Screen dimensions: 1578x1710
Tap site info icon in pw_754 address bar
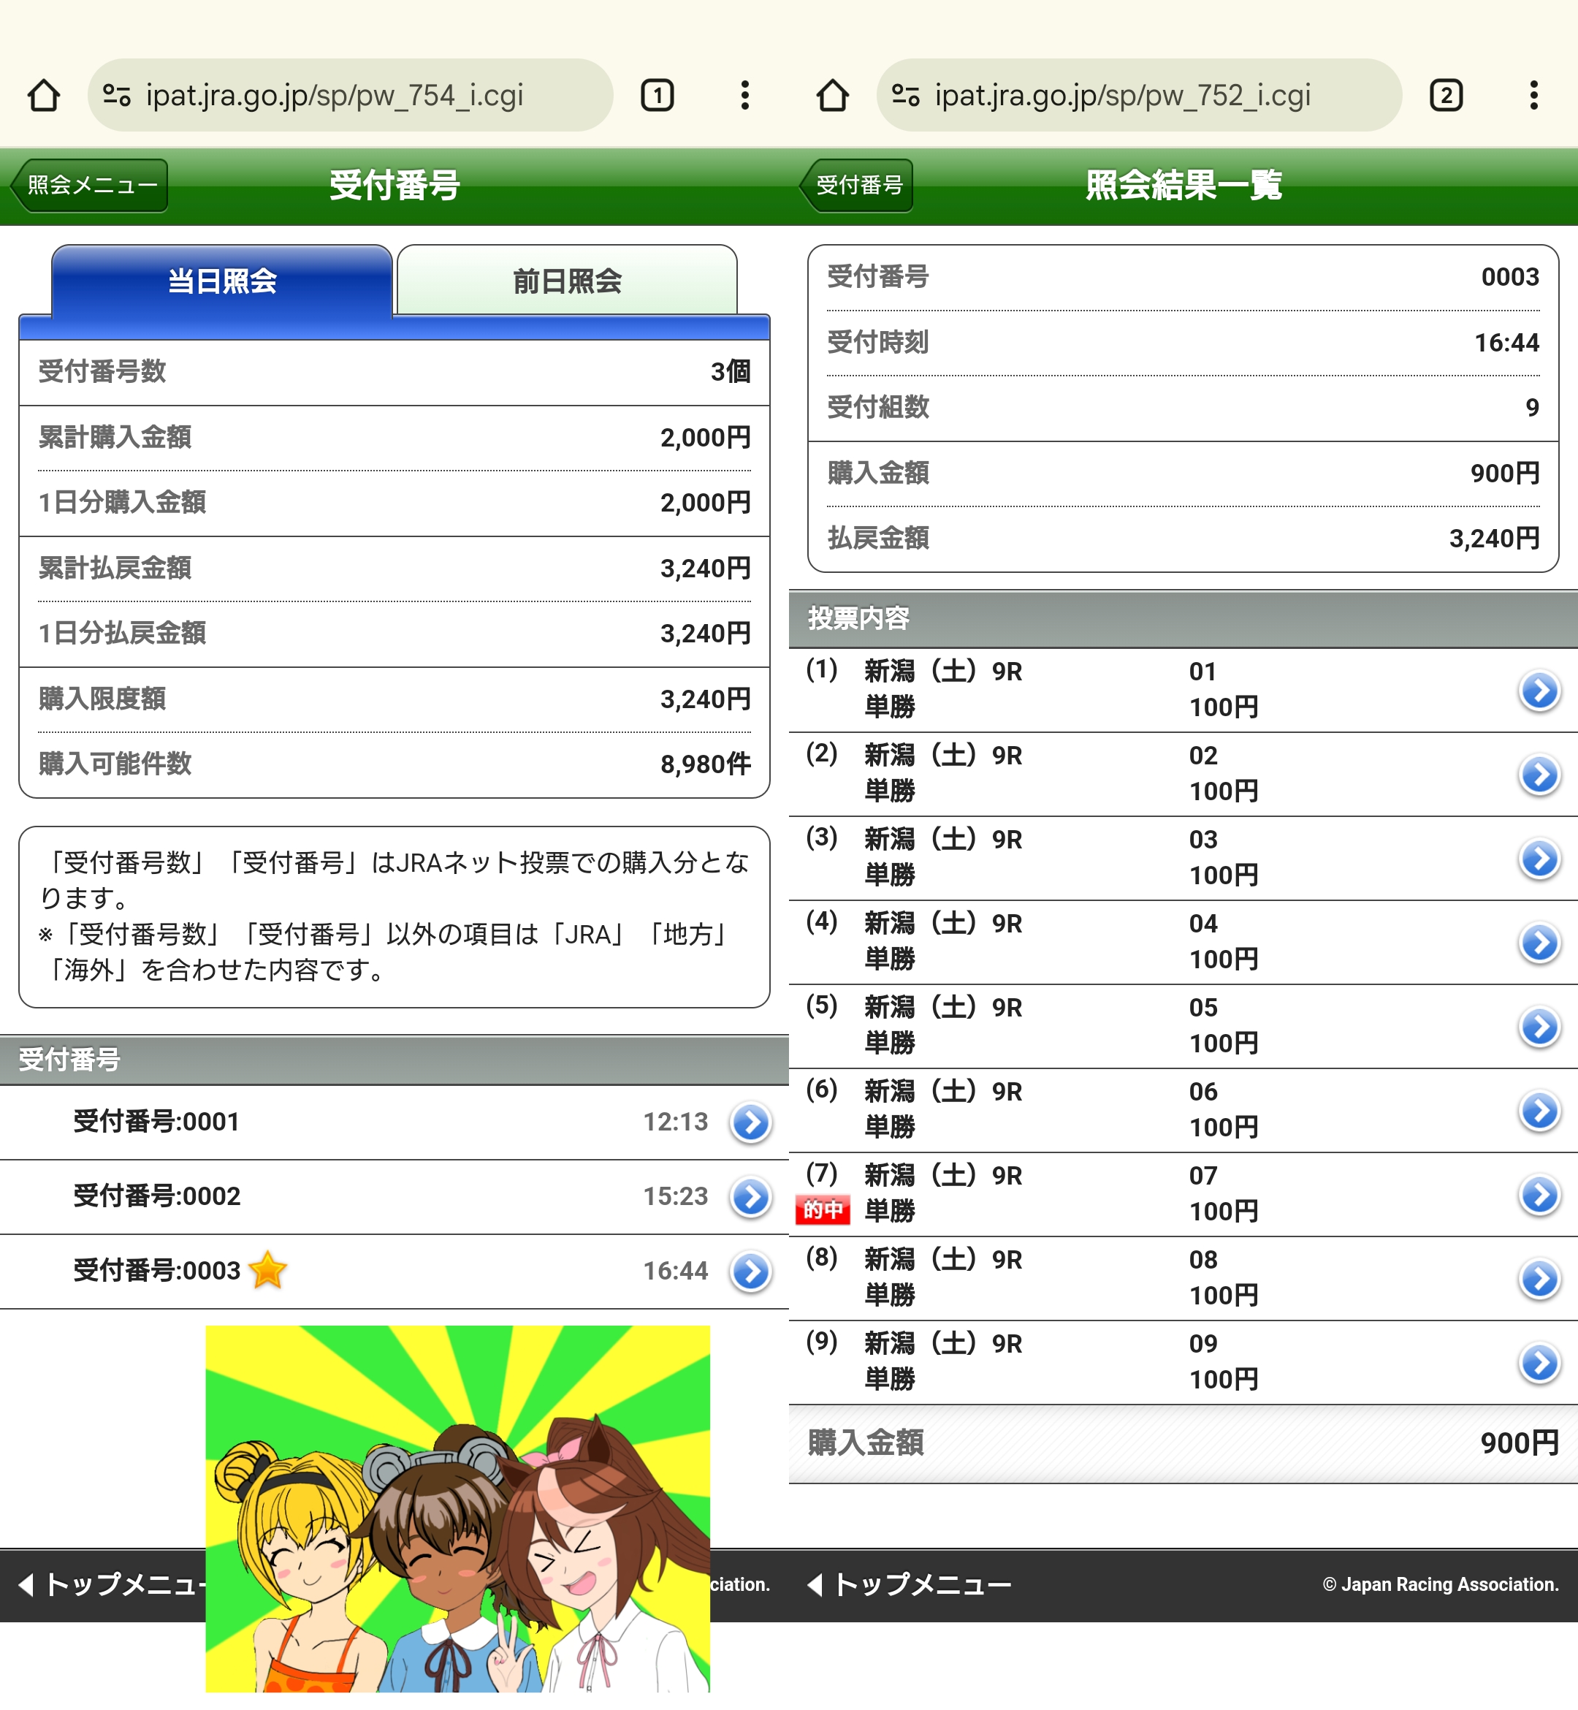(116, 95)
